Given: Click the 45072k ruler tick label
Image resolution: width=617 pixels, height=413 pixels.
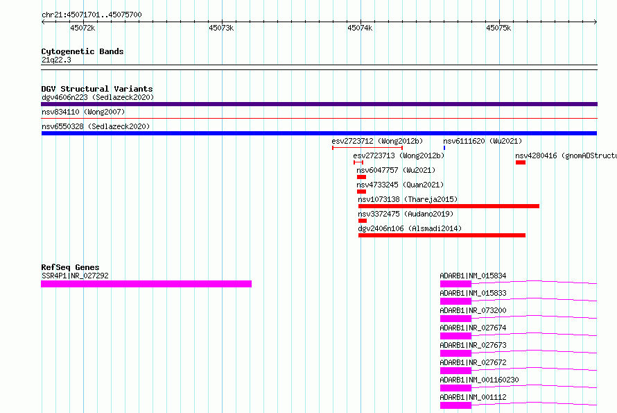Looking at the screenshot, I should pyautogui.click(x=82, y=28).
